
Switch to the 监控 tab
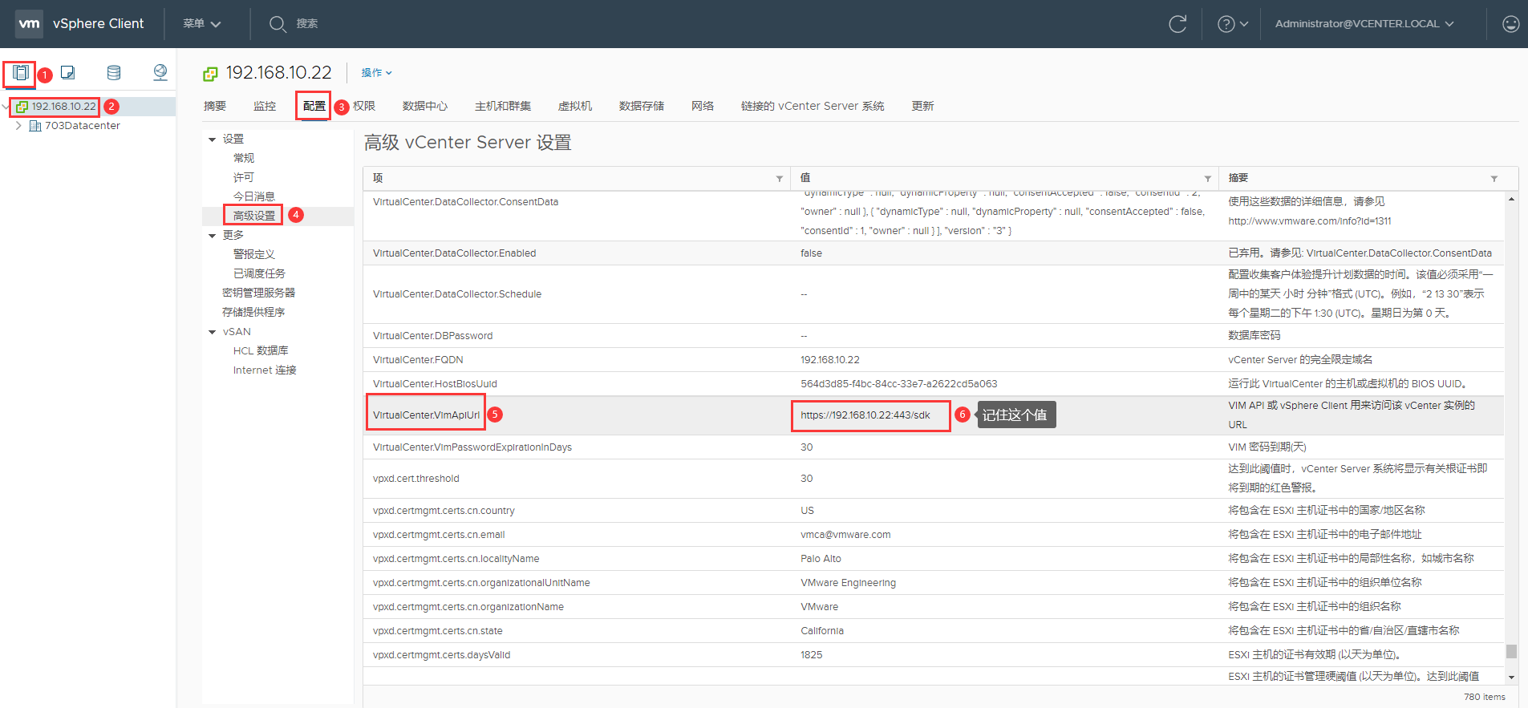pyautogui.click(x=265, y=106)
